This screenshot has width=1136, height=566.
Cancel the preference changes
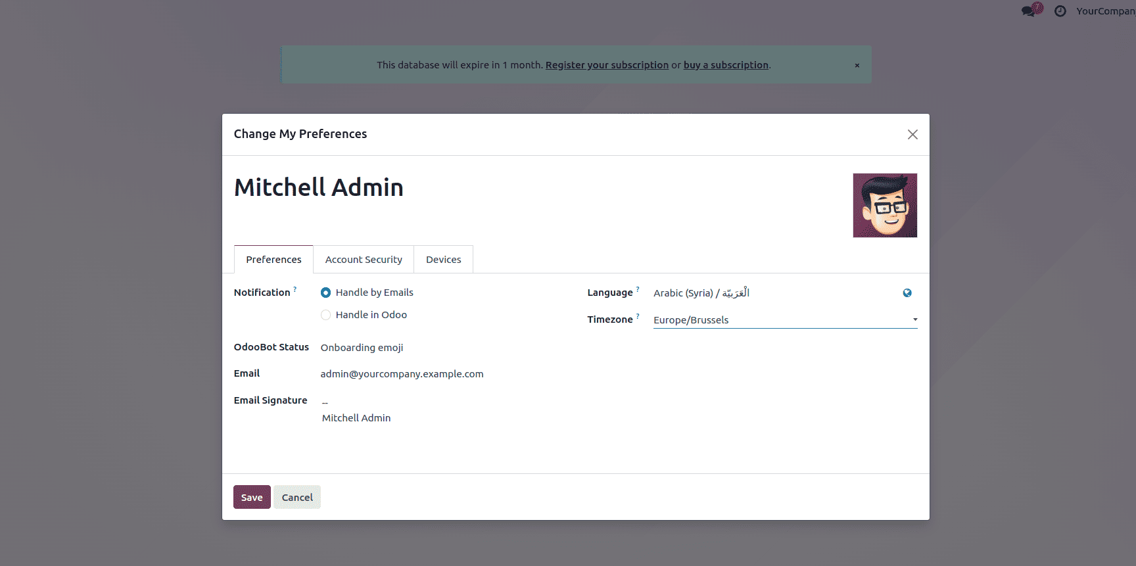pyautogui.click(x=297, y=498)
